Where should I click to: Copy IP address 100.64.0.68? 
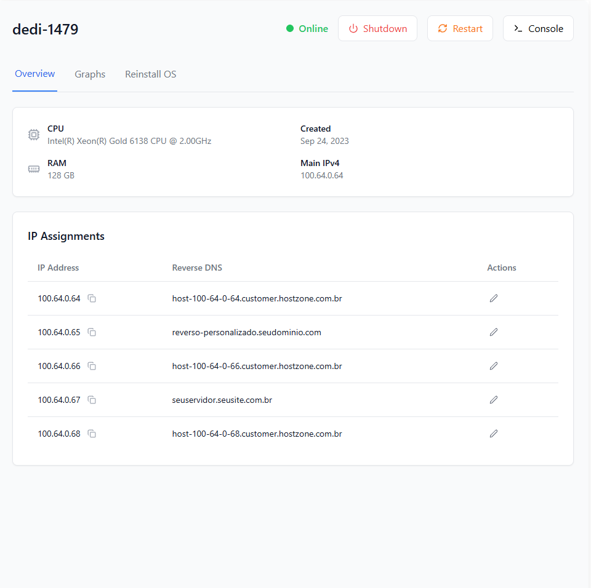pos(92,434)
